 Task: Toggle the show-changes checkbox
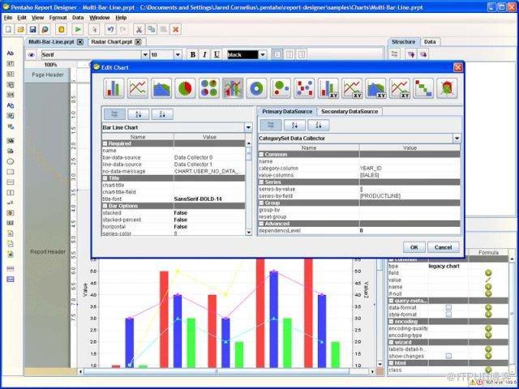448,357
